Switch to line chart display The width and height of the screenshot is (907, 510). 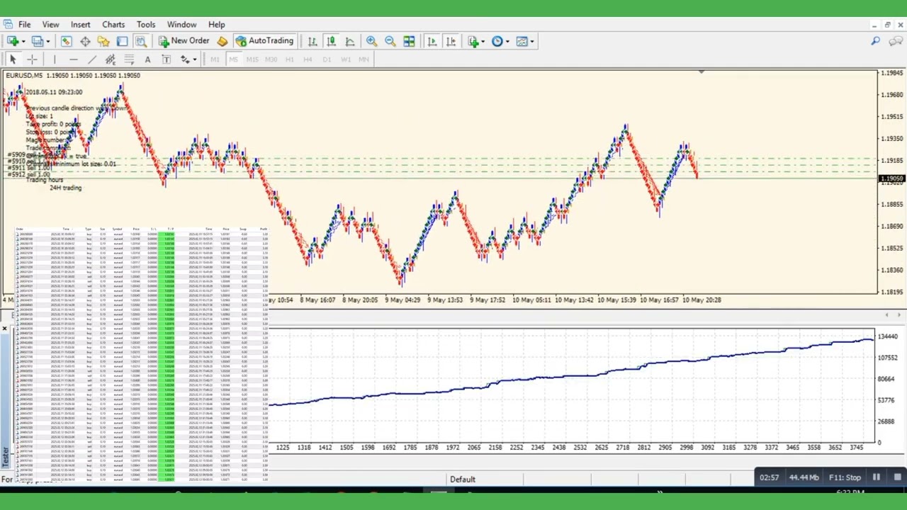click(350, 41)
